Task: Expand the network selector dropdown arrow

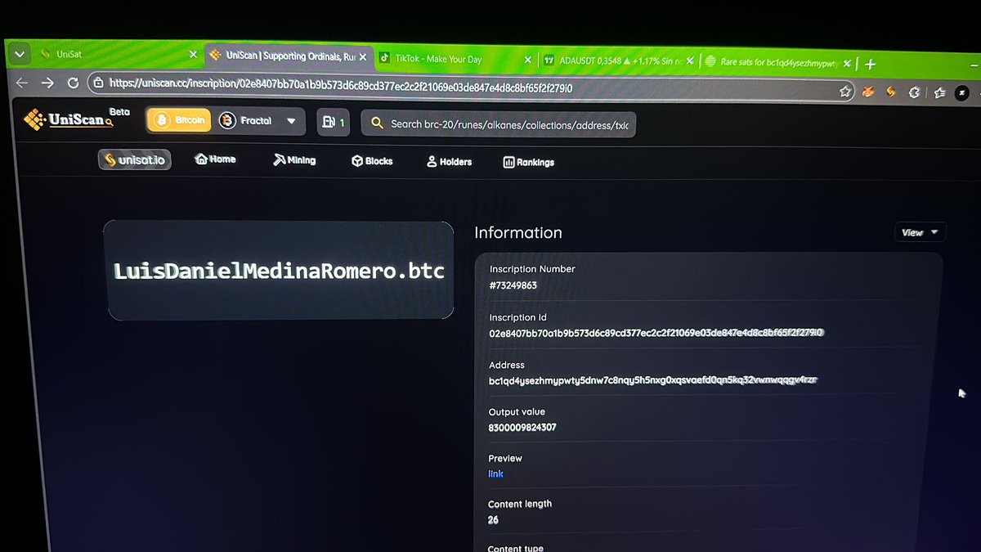Action: click(292, 122)
